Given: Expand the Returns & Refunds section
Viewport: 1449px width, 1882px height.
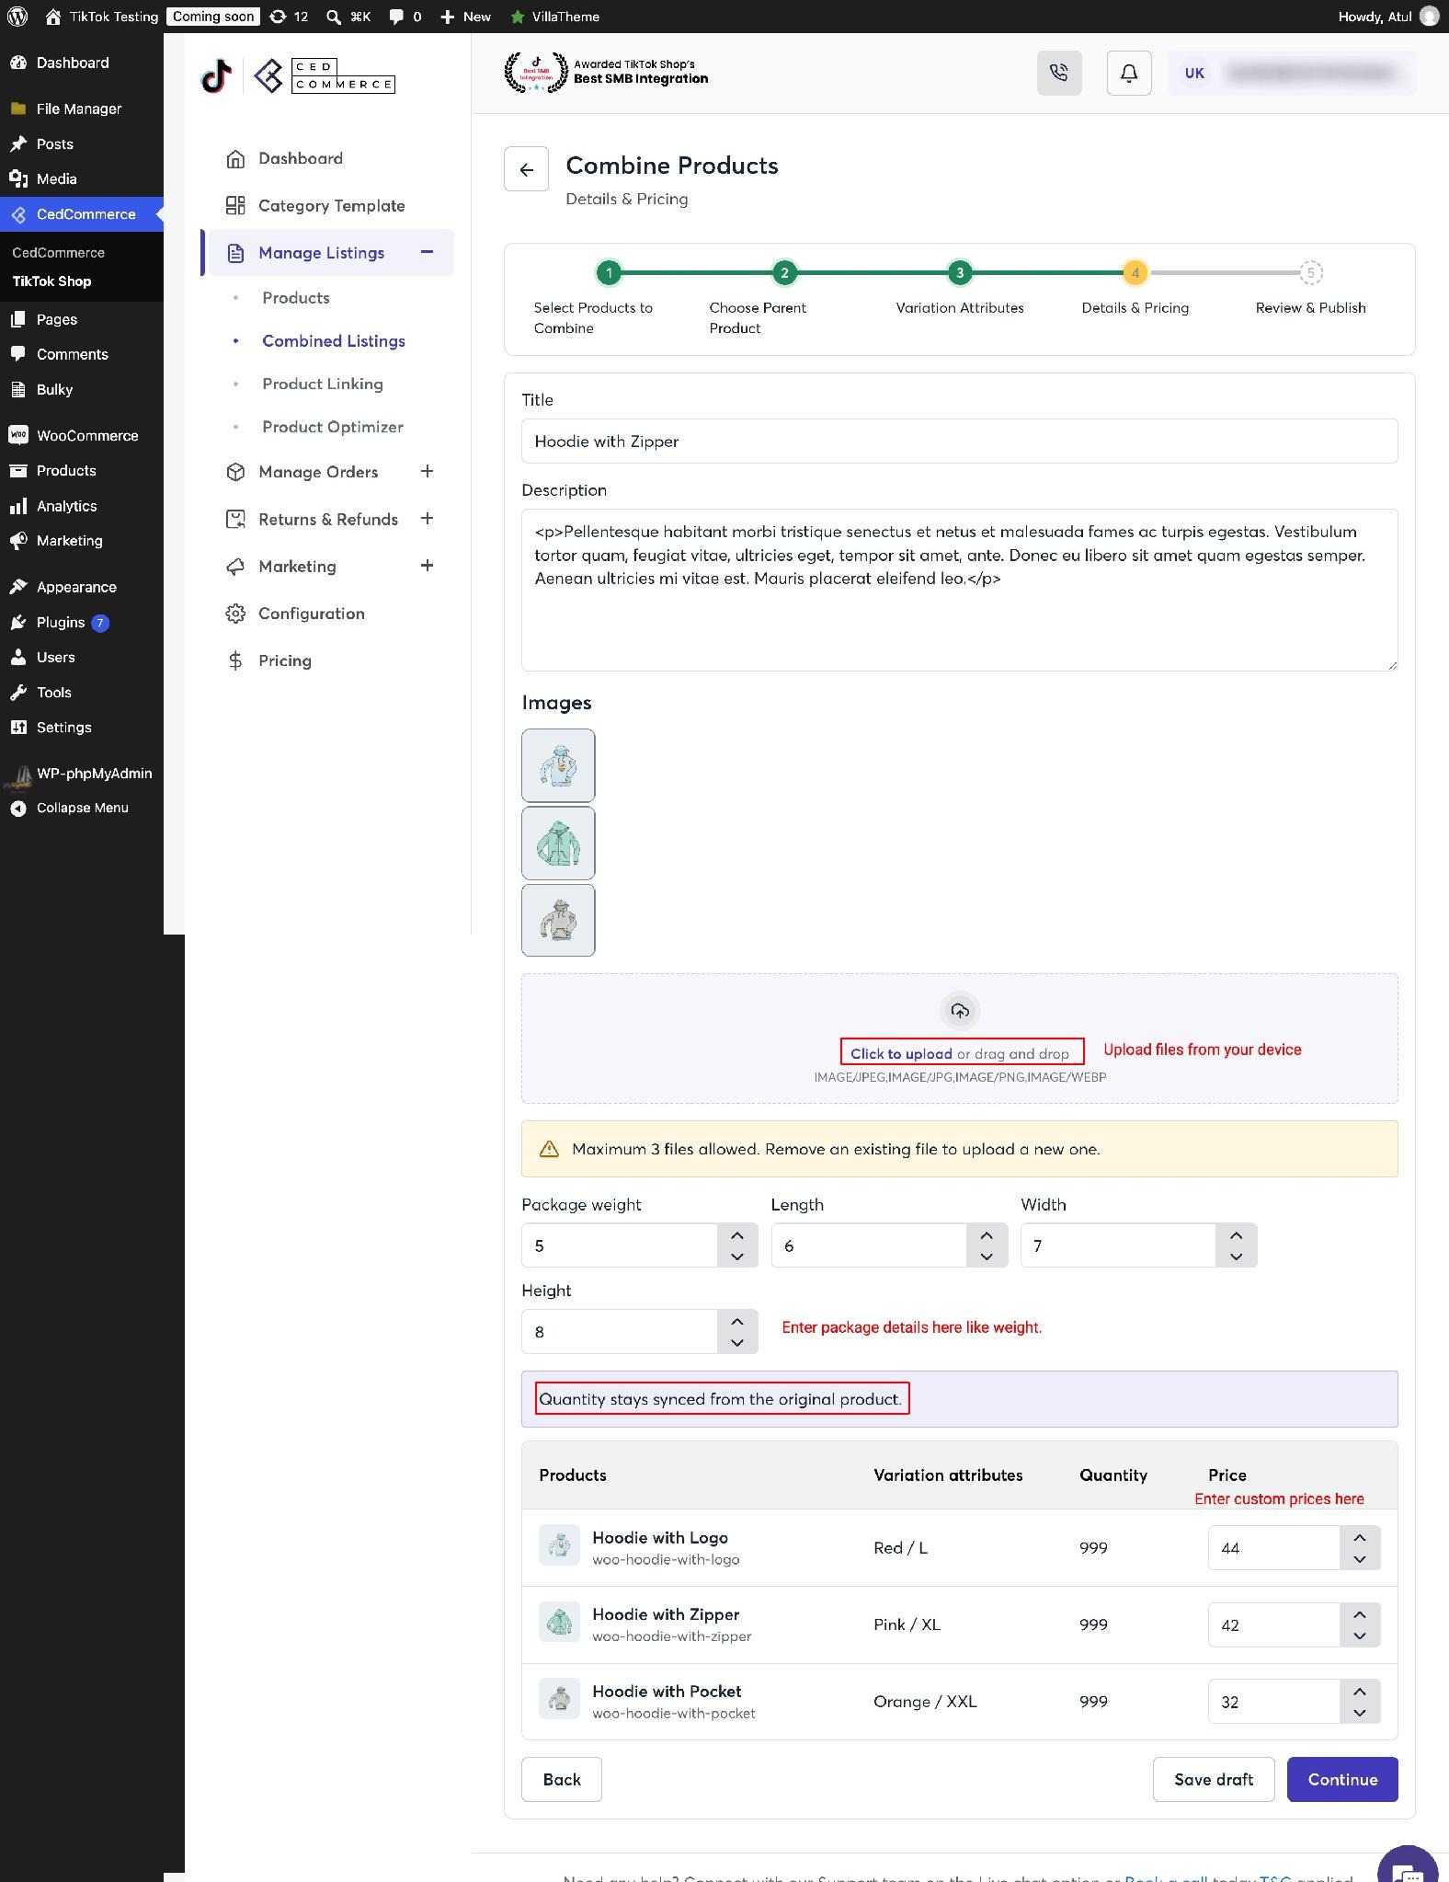Looking at the screenshot, I should tap(427, 518).
